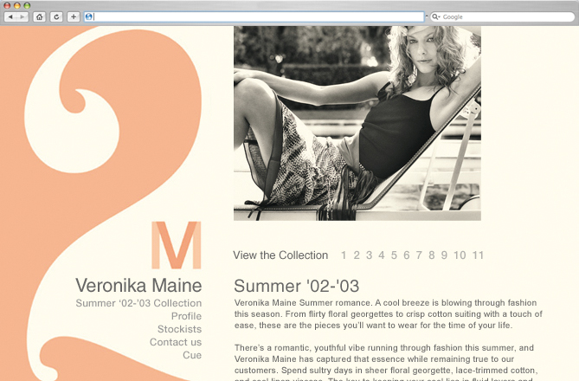Open the Contact us link

pyautogui.click(x=176, y=342)
